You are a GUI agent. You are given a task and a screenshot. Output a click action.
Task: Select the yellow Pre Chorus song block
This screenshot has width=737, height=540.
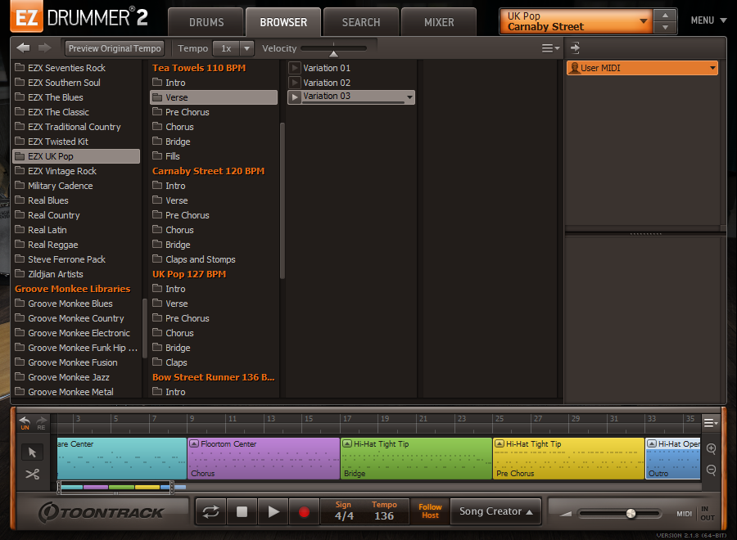[x=568, y=459]
